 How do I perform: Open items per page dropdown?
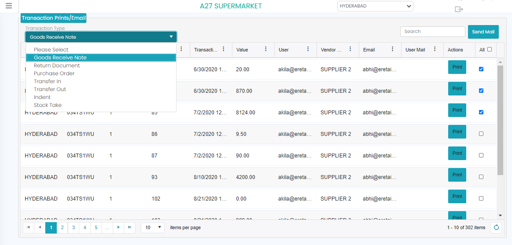[153, 227]
